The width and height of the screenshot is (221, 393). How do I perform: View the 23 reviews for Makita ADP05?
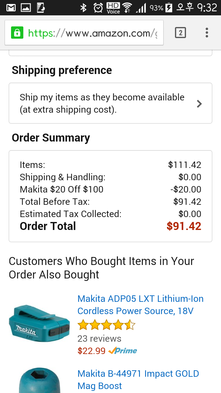(x=99, y=338)
